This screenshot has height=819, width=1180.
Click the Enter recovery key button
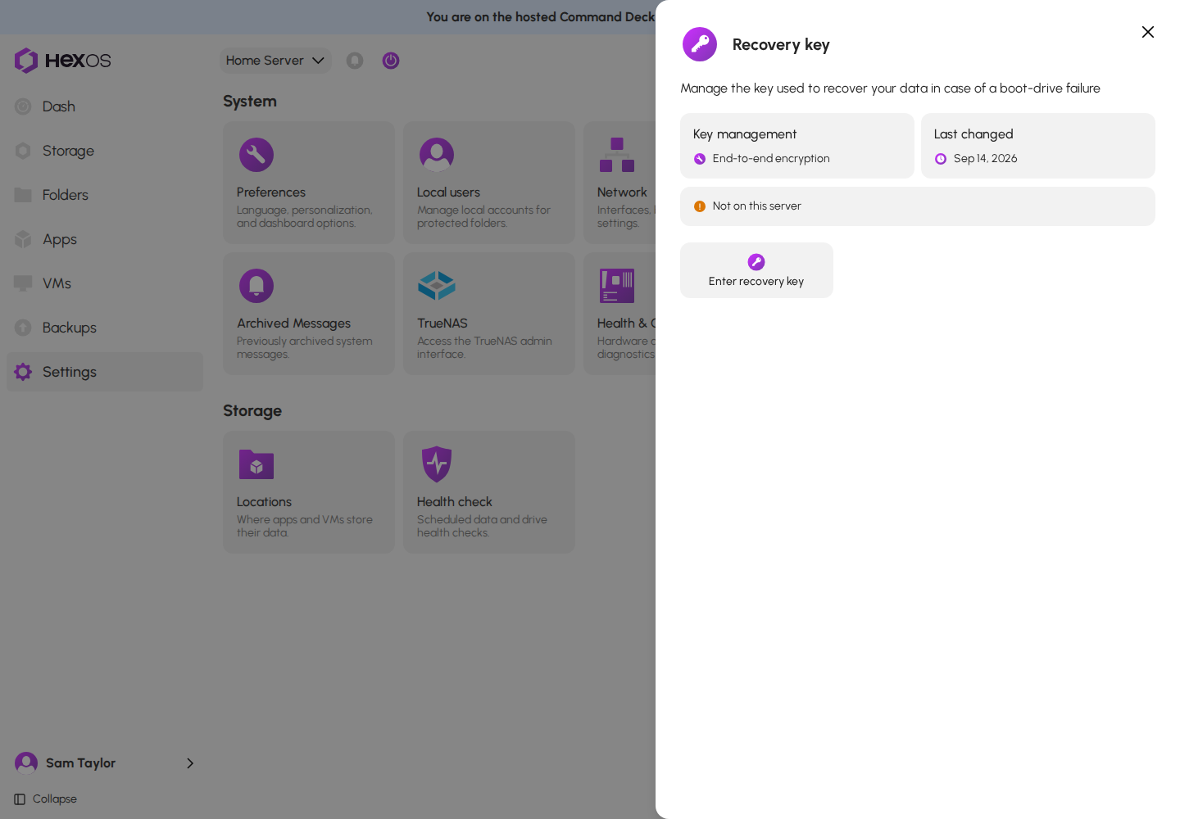tap(756, 270)
